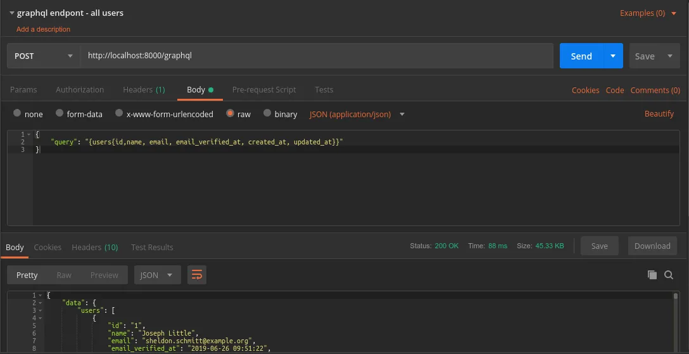Click the "2019-06-26 09:51:22" timestamp value
Viewport: 689px width, 354px height.
227,349
